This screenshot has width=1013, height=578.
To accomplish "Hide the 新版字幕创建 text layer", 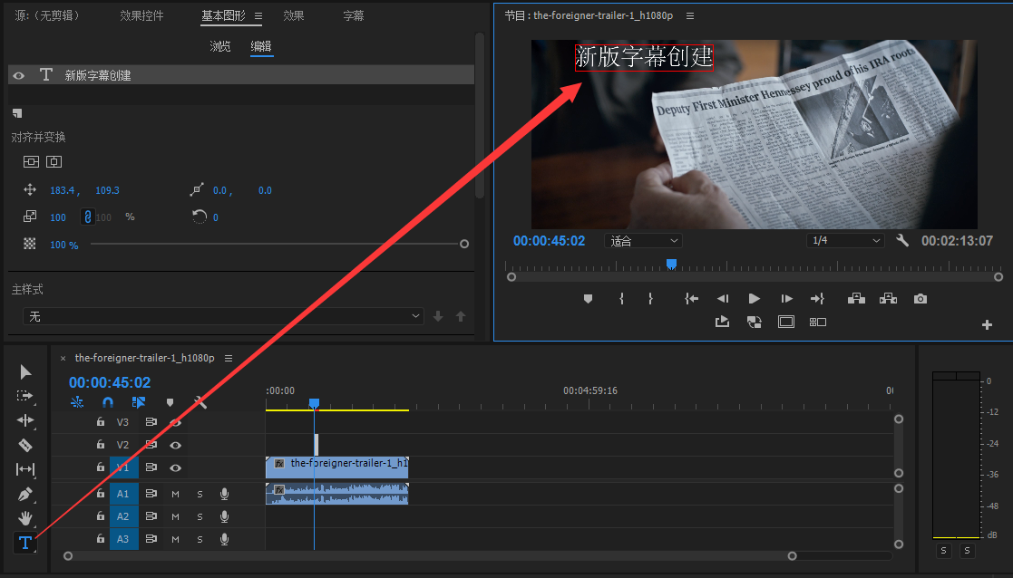I will tap(19, 75).
